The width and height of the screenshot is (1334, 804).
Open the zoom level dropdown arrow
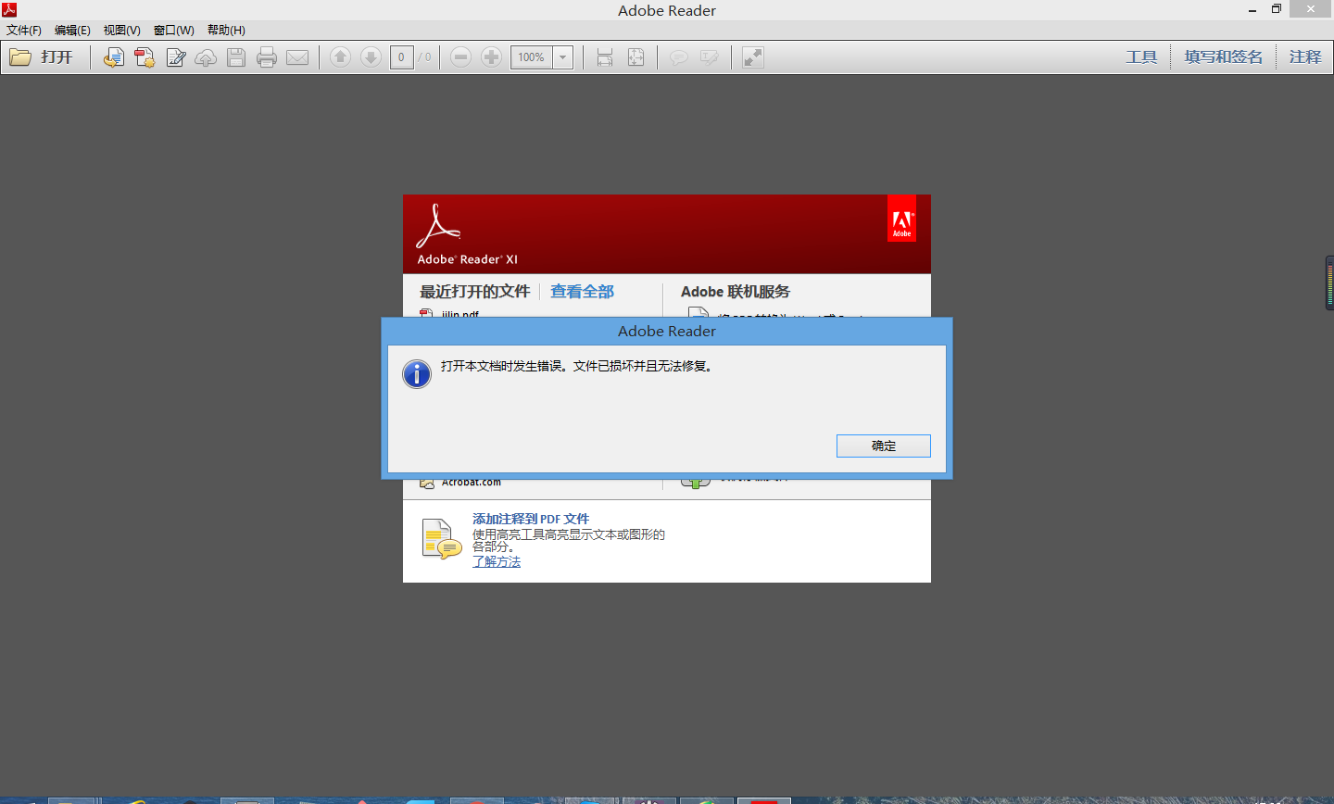click(x=562, y=57)
